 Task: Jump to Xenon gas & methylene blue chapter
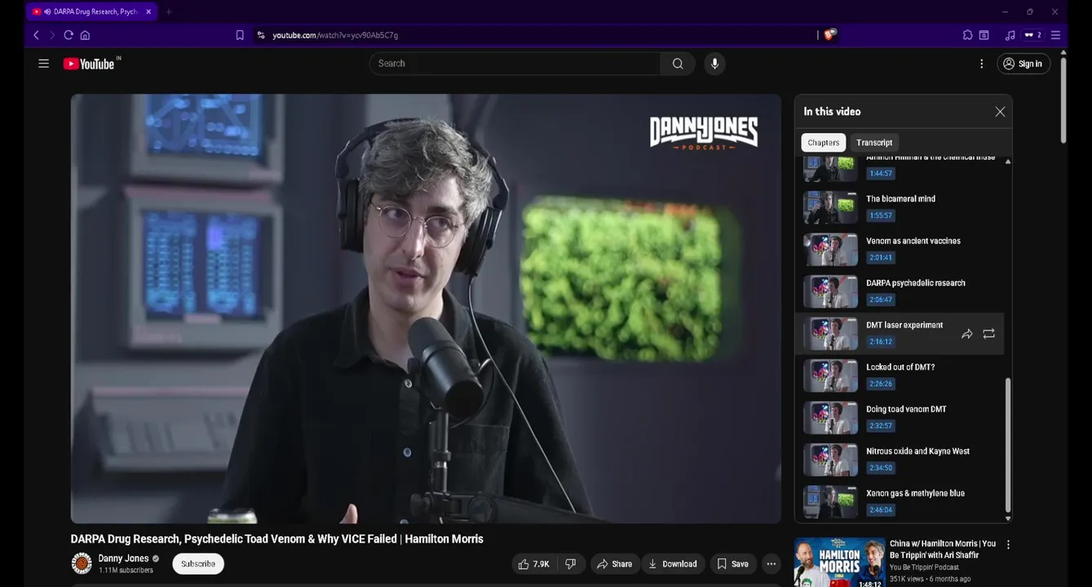pyautogui.click(x=900, y=501)
